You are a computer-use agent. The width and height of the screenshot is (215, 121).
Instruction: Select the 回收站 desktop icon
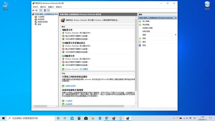tap(207, 6)
